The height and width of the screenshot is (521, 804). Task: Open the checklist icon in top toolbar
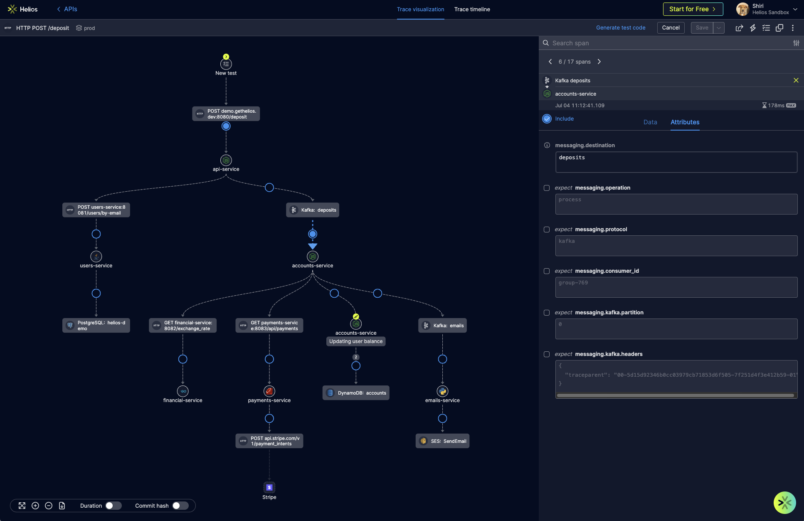[x=766, y=28]
